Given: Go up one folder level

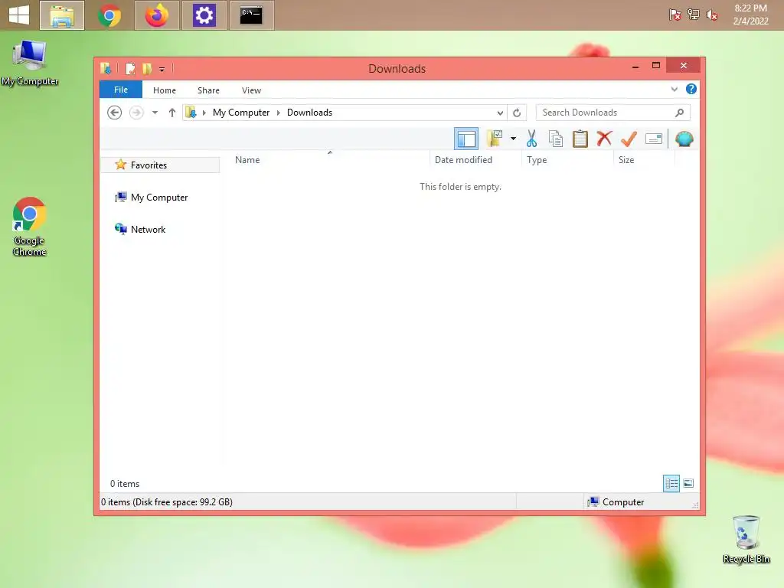Looking at the screenshot, I should (172, 113).
